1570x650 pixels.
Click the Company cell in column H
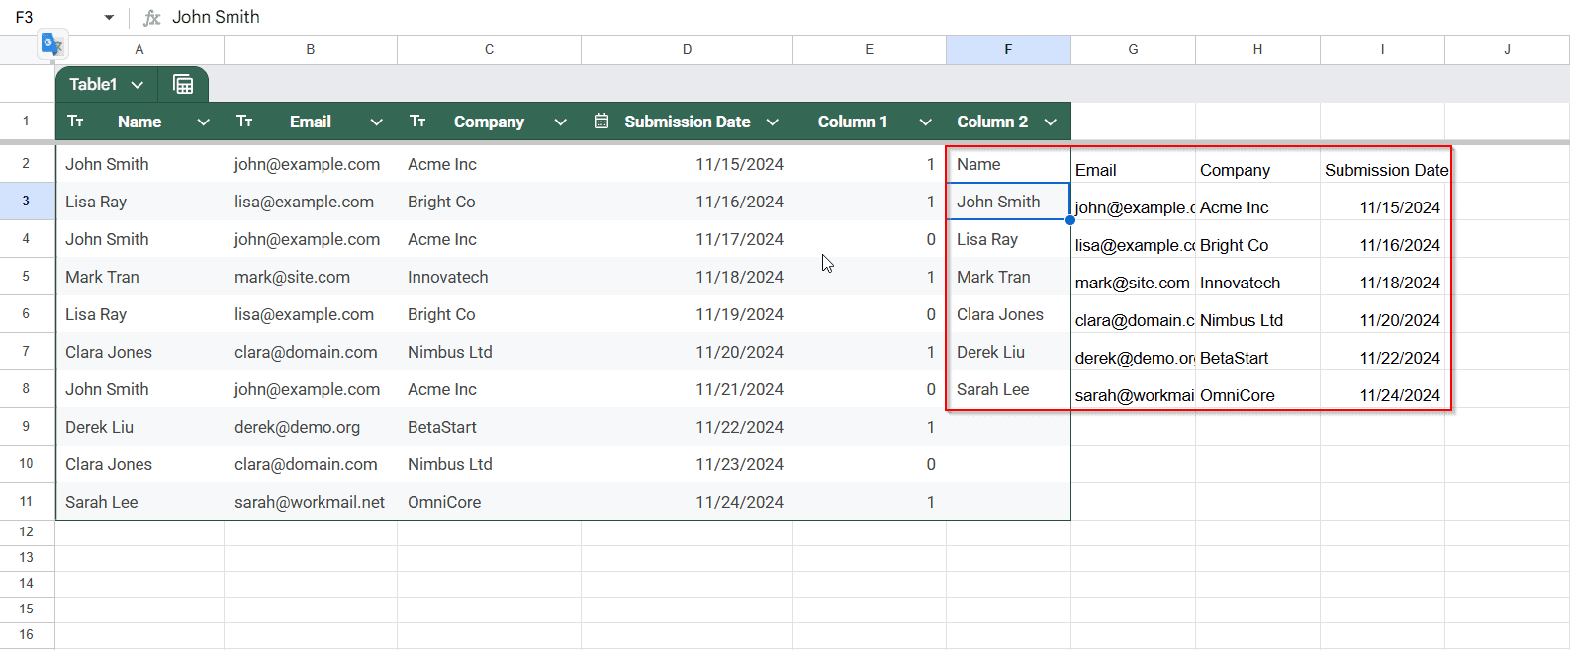(1257, 164)
